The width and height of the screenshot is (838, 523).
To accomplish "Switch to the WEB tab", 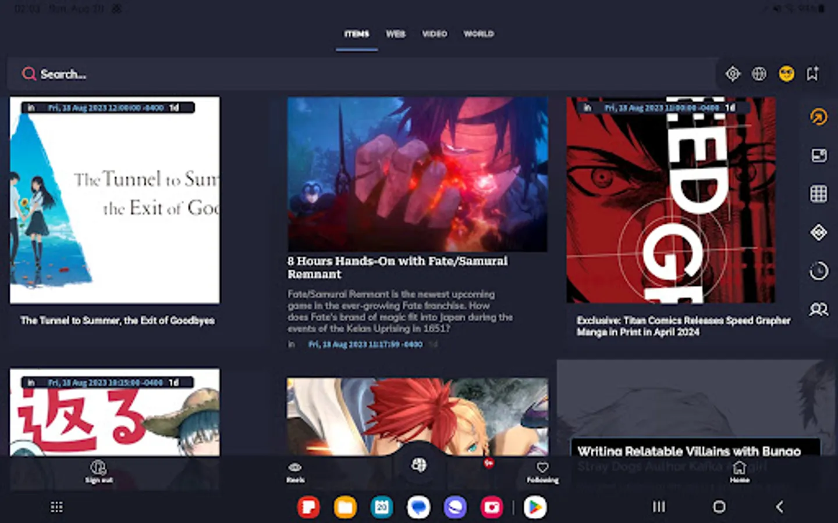I will 396,34.
